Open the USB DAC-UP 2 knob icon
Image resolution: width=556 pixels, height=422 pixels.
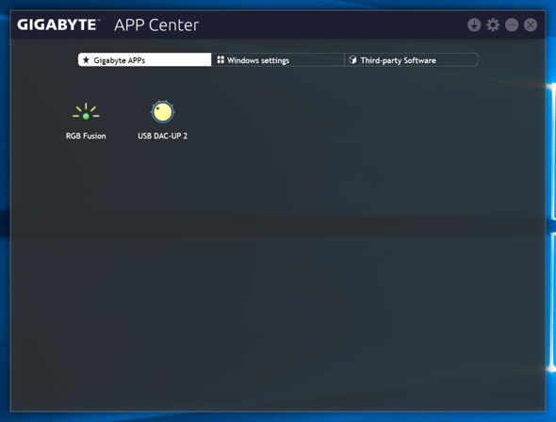point(162,111)
